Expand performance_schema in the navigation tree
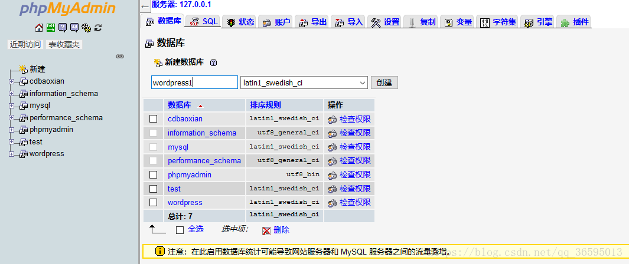This screenshot has width=629, height=264. pyautogui.click(x=12, y=118)
